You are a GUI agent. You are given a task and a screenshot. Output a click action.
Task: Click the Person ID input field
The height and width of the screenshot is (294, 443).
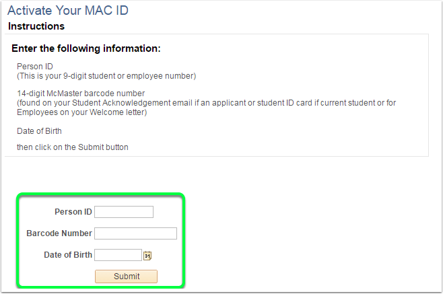pos(124,212)
